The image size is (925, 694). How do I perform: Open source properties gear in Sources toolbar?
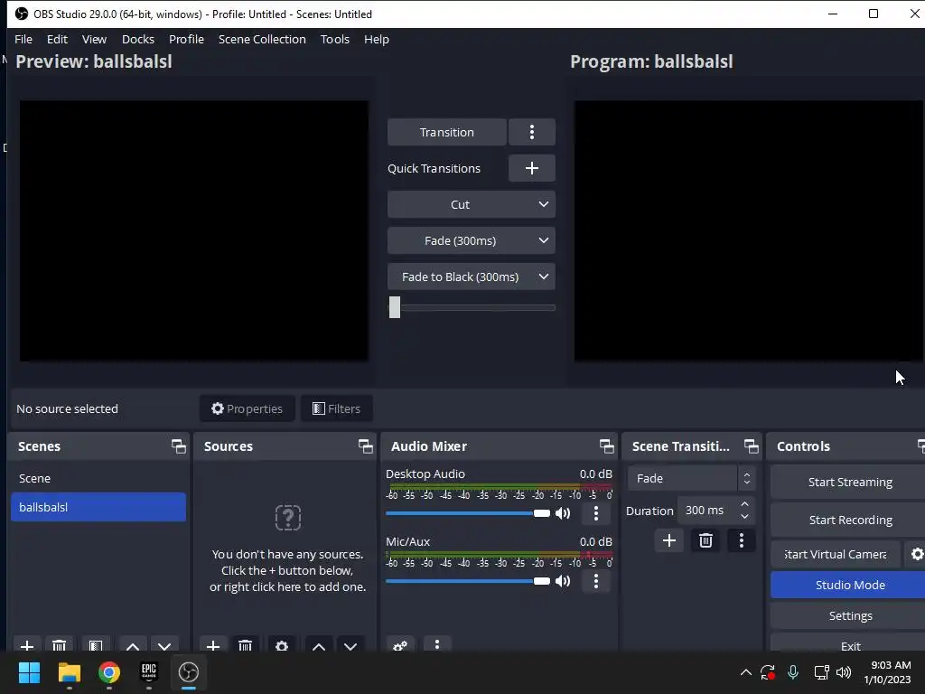(x=282, y=645)
